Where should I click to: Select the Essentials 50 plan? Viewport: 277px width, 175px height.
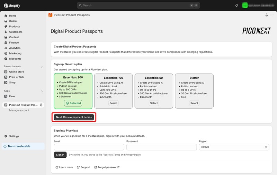(154, 103)
